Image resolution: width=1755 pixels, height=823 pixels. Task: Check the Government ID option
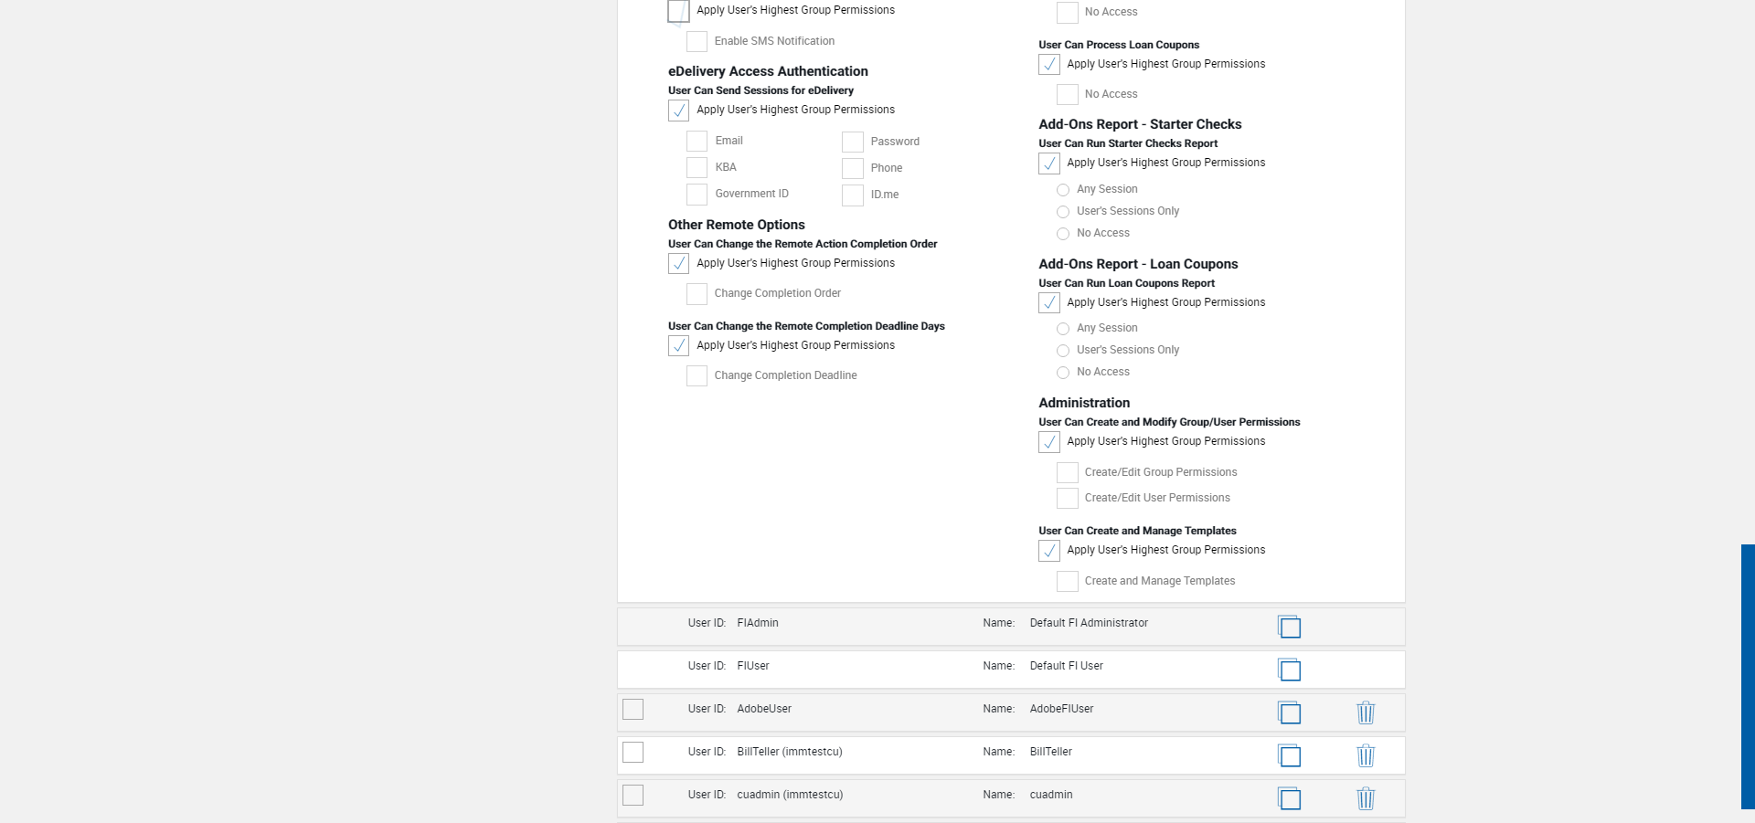click(x=697, y=194)
